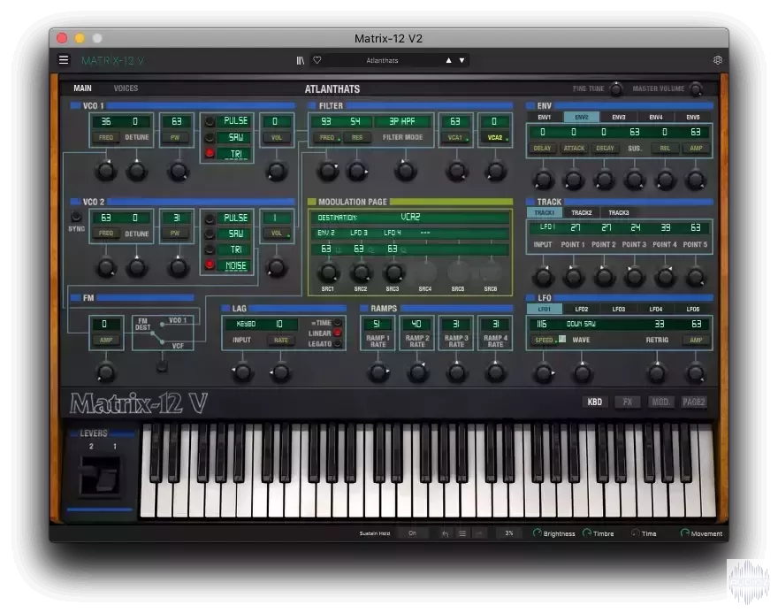The width and height of the screenshot is (778, 613).
Task: Open the history list icon in bottom bar
Action: (x=461, y=533)
